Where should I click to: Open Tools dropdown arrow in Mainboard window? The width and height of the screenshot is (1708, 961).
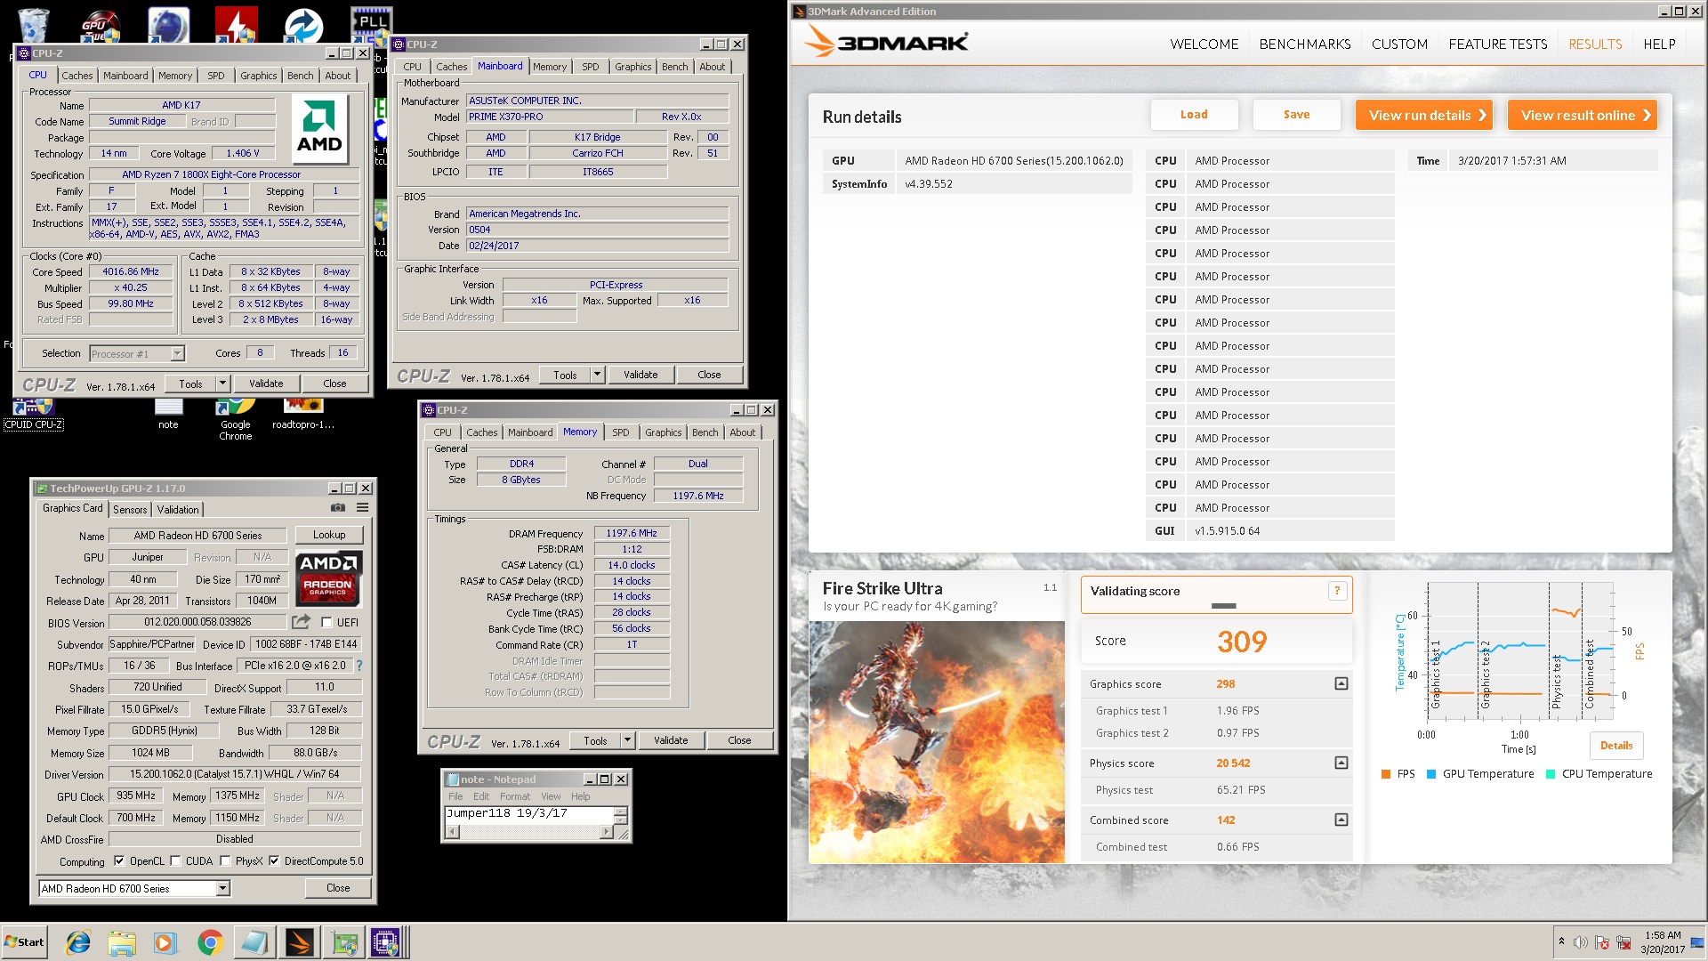point(597,375)
